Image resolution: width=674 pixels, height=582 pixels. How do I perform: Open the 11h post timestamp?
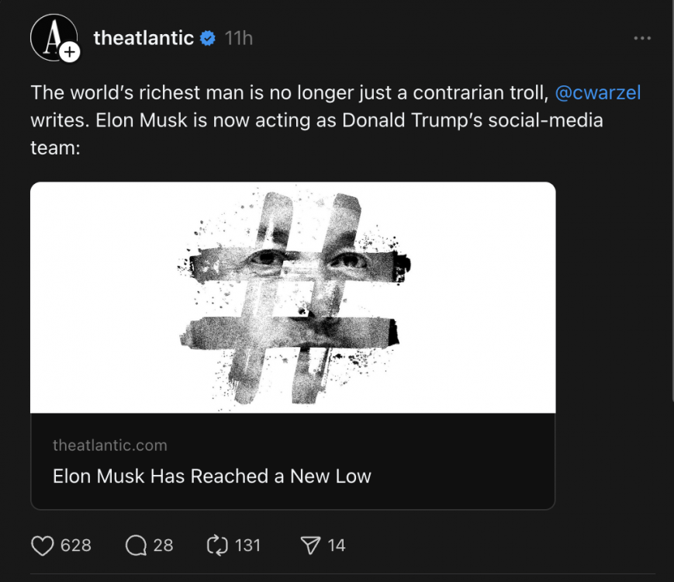click(239, 38)
